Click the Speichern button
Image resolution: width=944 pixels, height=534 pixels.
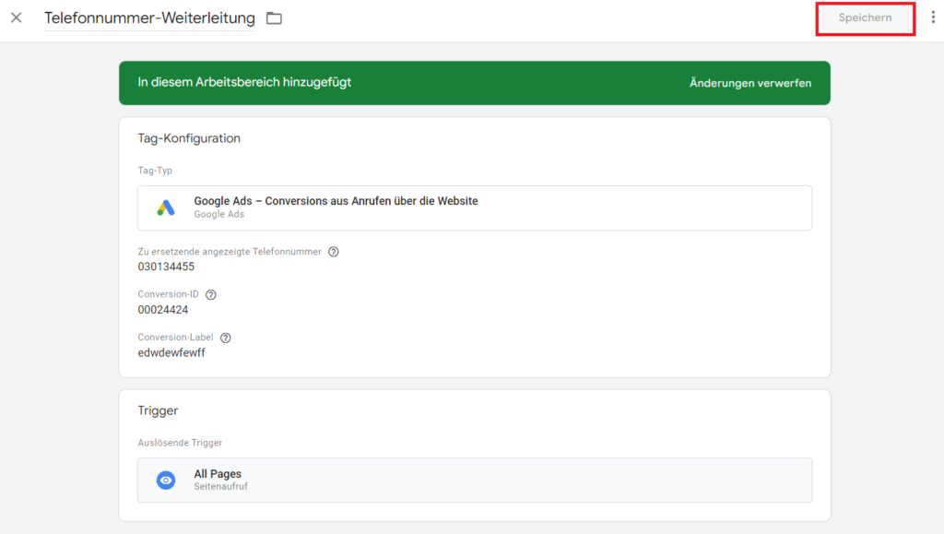865,18
